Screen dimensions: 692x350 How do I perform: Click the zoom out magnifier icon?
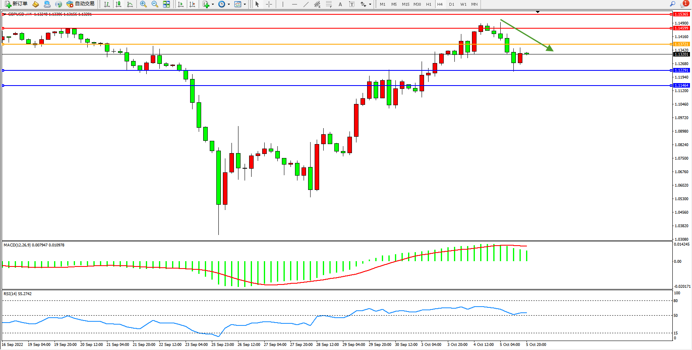pos(154,4)
